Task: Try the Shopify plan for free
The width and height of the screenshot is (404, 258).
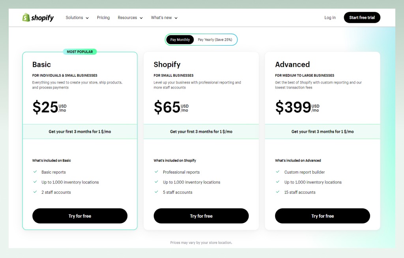Action: [201, 216]
